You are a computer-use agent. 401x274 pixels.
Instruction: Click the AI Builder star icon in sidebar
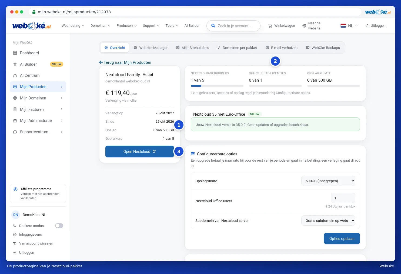[x=15, y=64]
